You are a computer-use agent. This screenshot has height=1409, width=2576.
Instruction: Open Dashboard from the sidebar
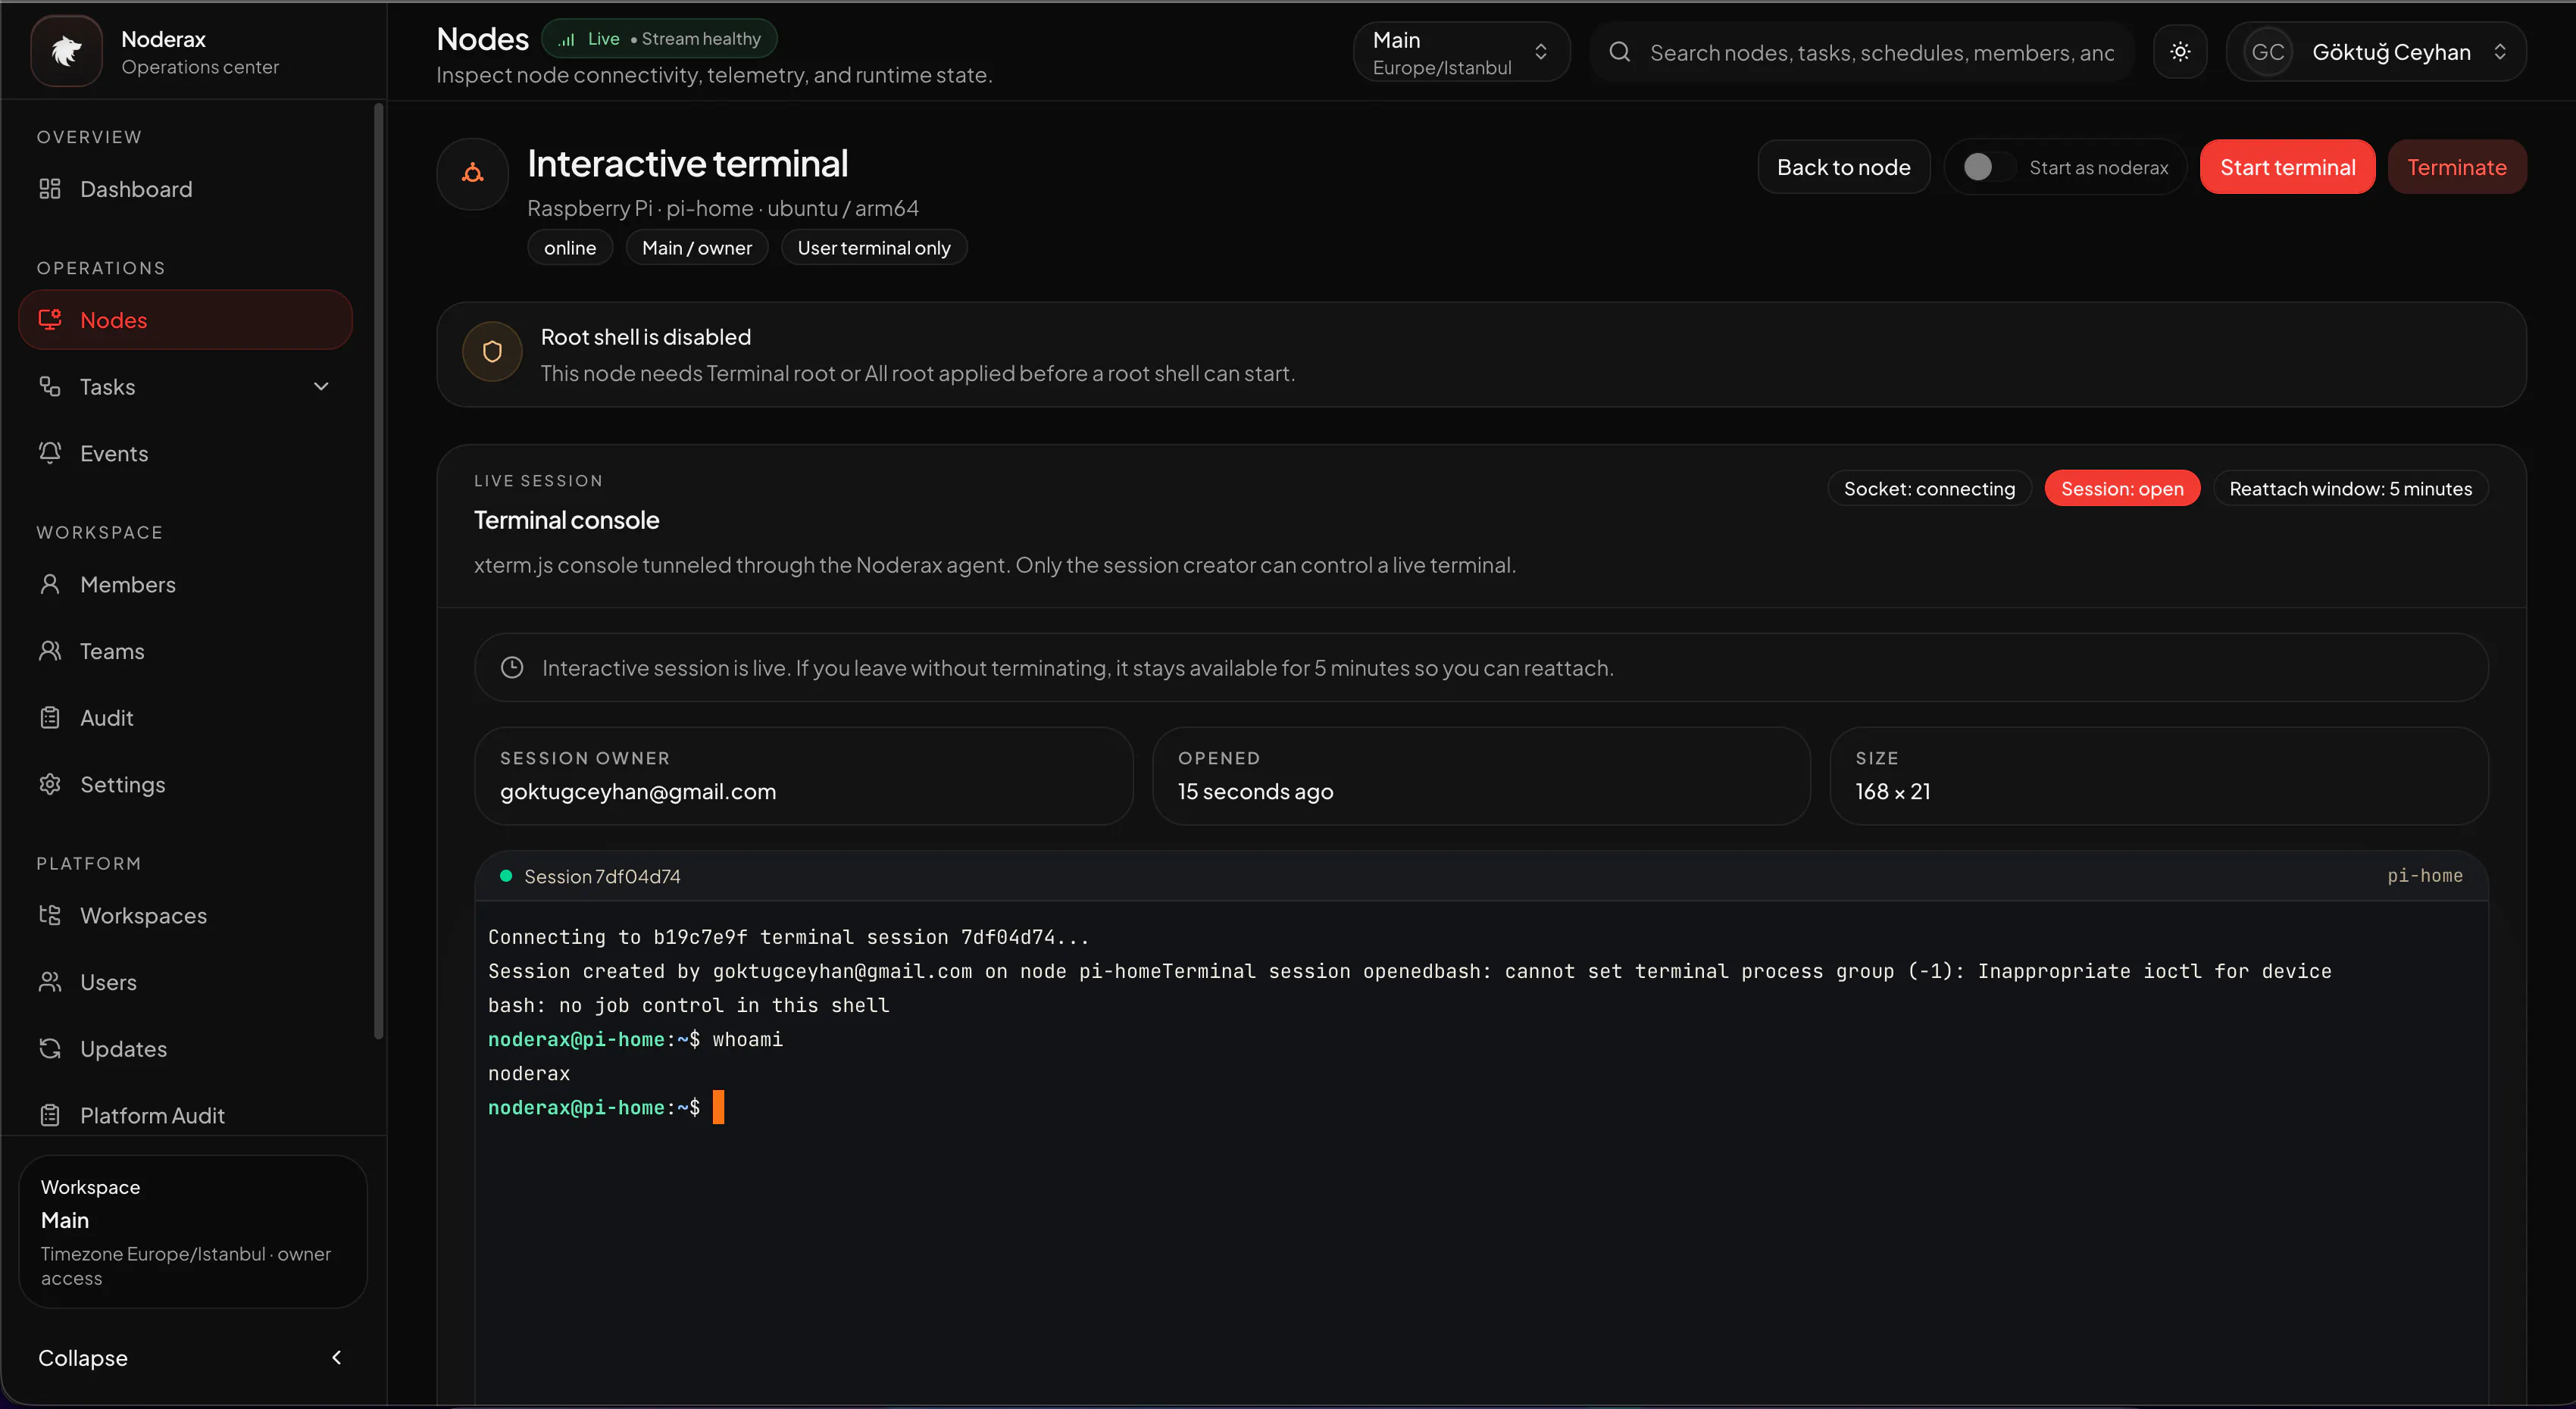click(x=185, y=189)
